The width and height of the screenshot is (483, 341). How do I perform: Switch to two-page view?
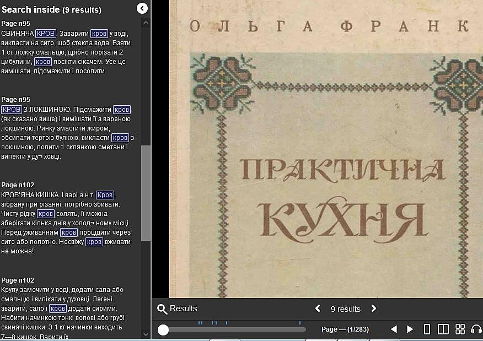click(x=443, y=329)
